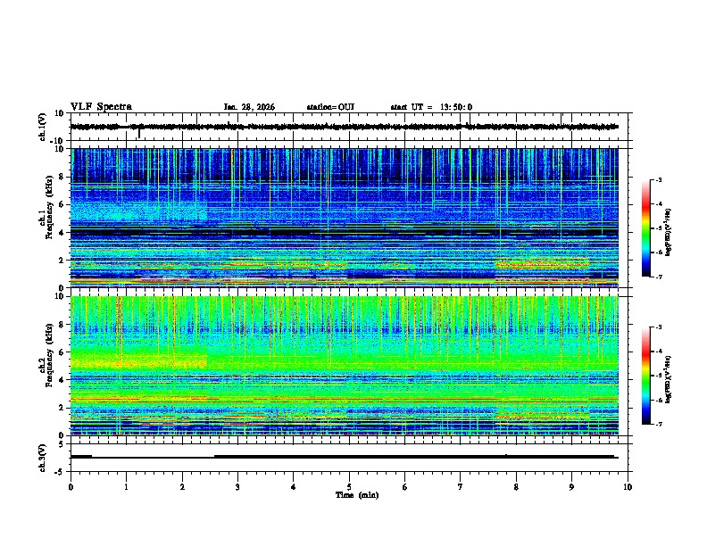
Task: Click the time axis tick label "4"
Action: tap(294, 487)
